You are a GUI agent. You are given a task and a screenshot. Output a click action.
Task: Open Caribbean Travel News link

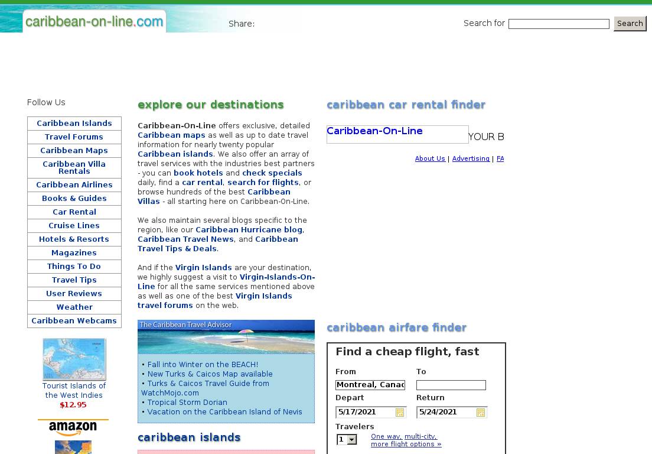click(x=185, y=239)
